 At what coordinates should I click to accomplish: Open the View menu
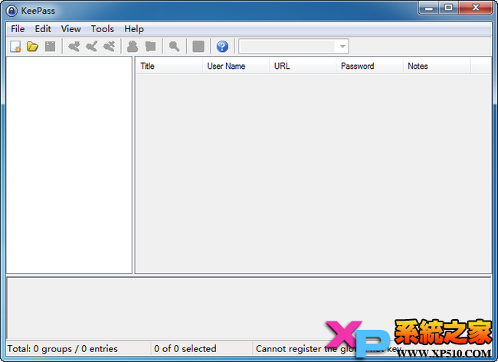[70, 29]
